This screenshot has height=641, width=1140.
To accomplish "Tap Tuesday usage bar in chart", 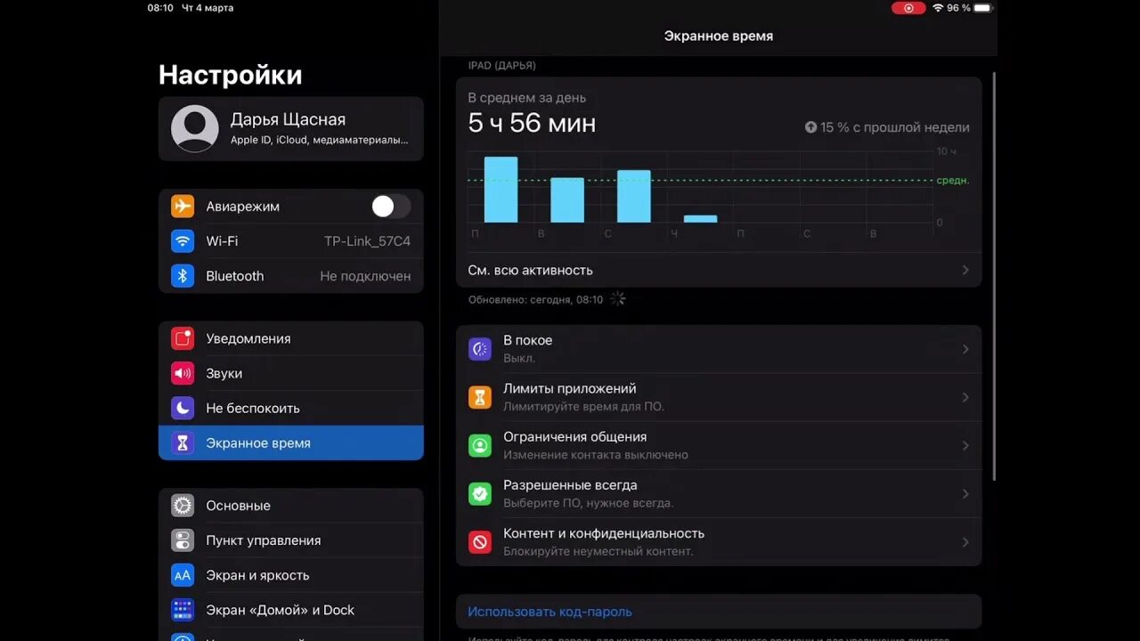I will coord(567,200).
